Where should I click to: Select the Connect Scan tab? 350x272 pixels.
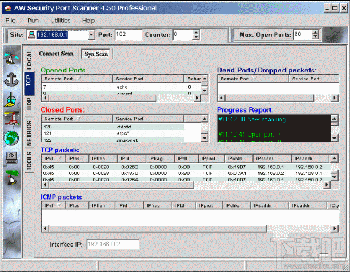pyautogui.click(x=56, y=54)
